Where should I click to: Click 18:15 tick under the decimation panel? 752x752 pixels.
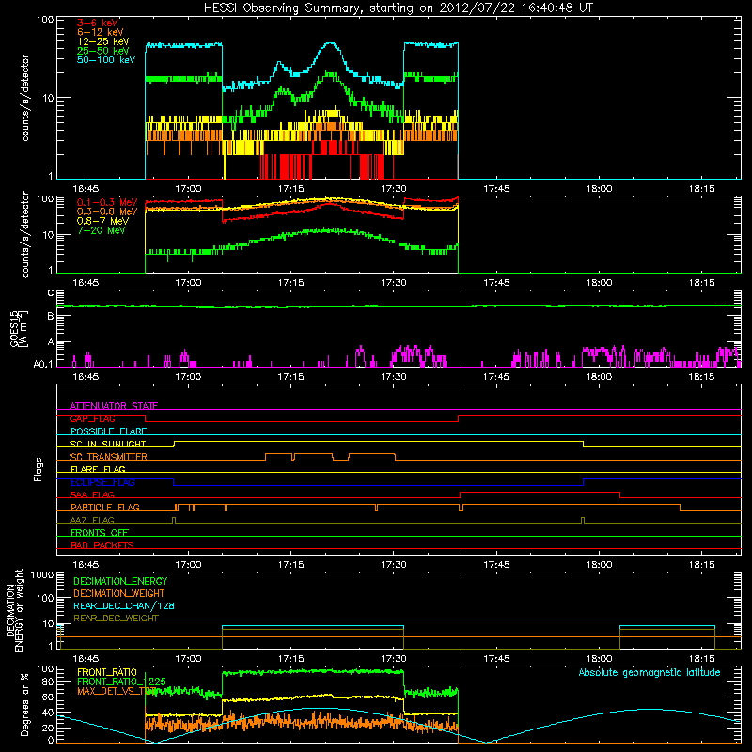pyautogui.click(x=701, y=659)
